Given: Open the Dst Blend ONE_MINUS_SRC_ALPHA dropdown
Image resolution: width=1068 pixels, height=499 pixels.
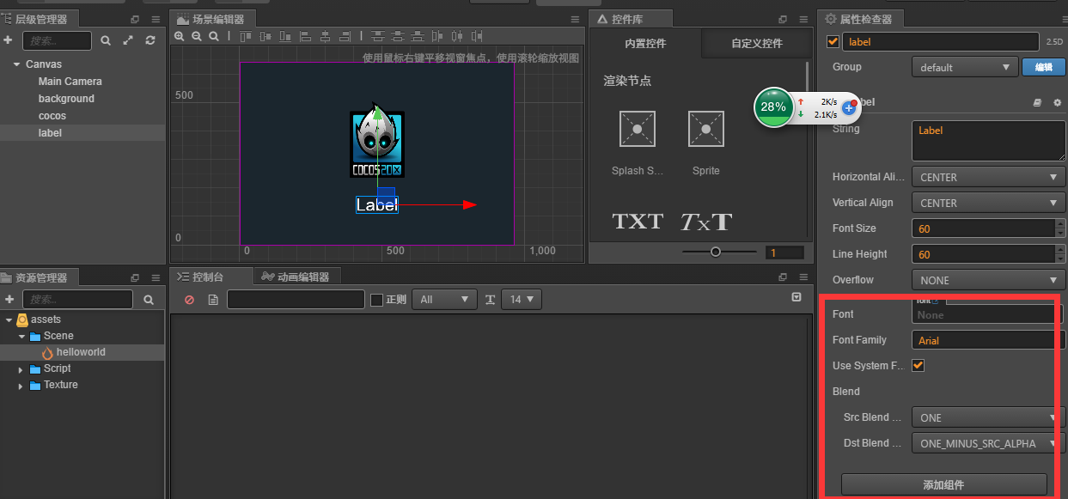Looking at the screenshot, I should [988, 443].
